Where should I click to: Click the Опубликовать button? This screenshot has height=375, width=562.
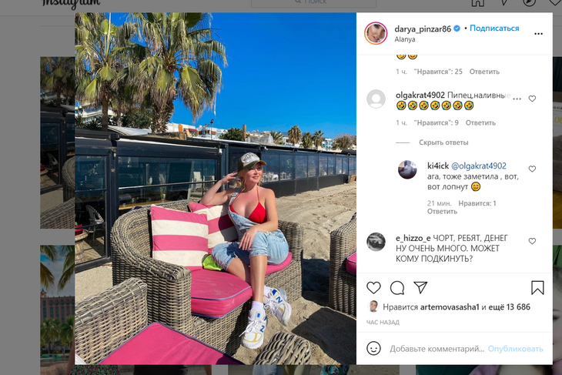pyautogui.click(x=515, y=349)
